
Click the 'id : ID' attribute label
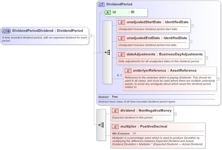click(123, 12)
